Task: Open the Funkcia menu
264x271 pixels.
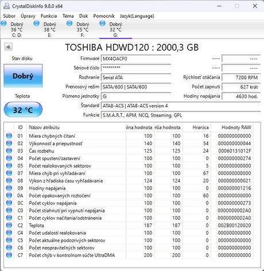Action: pyautogui.click(x=49, y=16)
